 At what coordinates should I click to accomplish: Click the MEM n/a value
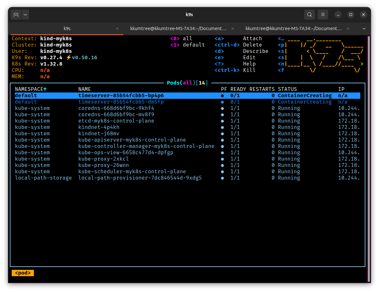[x=45, y=77]
